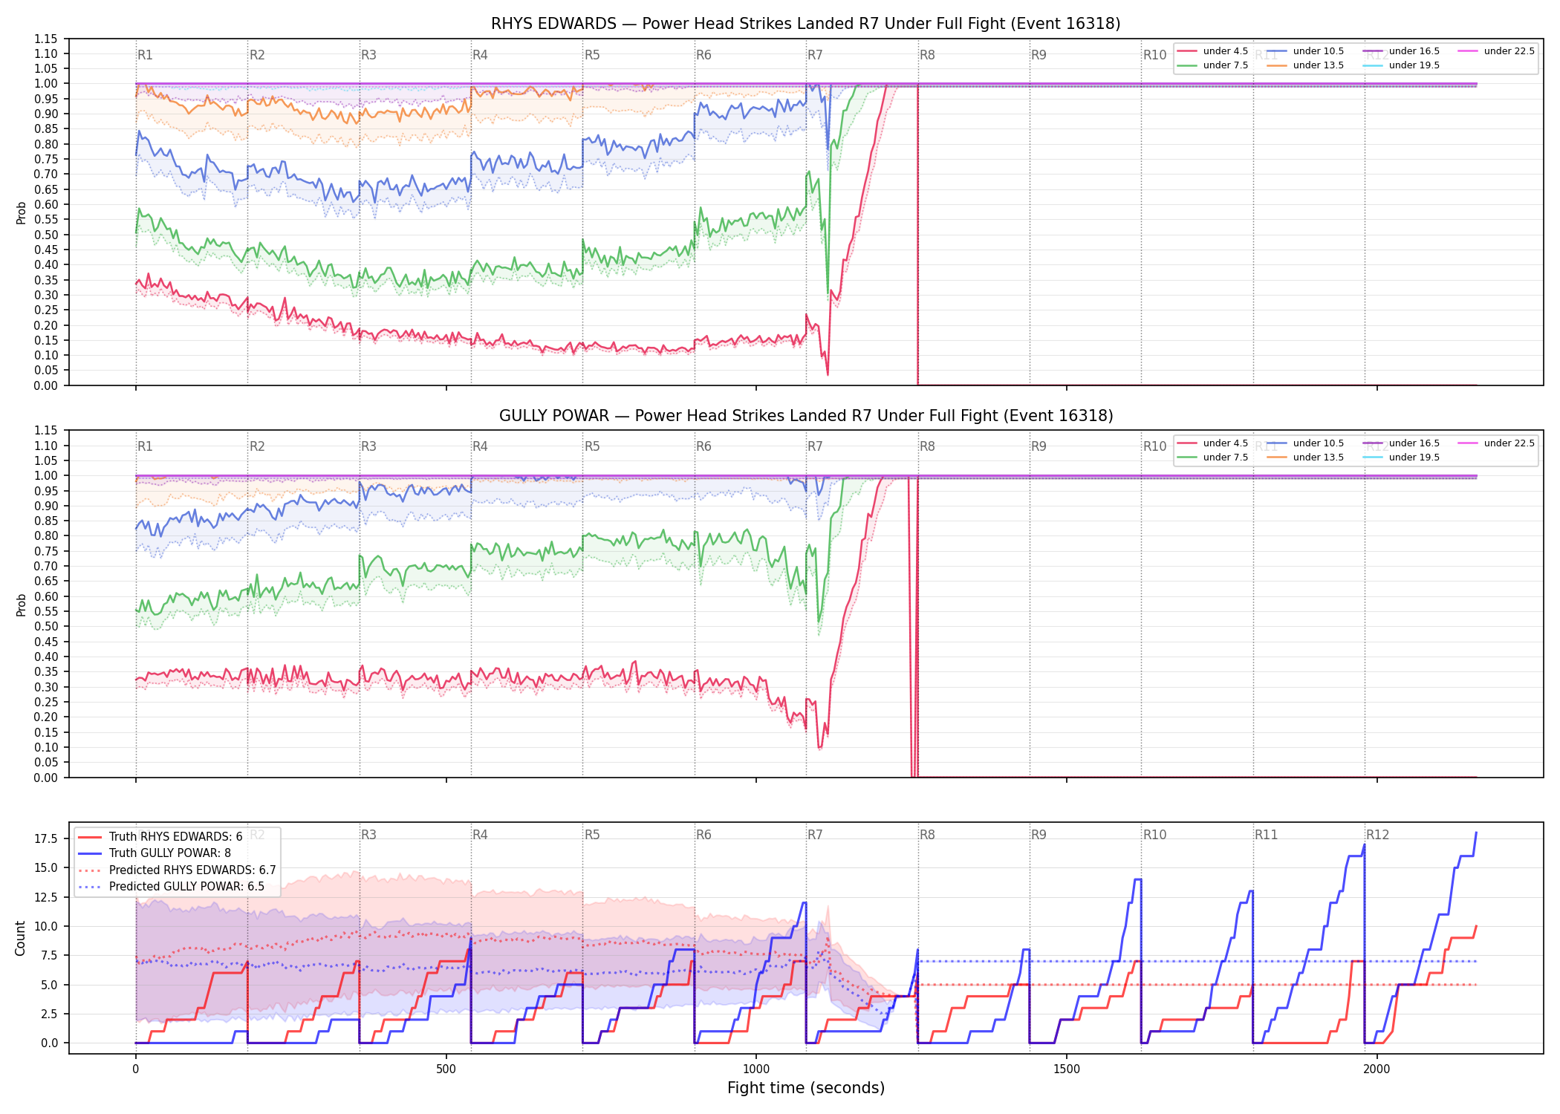Click the RHYS EDWARDS chart title

click(806, 24)
